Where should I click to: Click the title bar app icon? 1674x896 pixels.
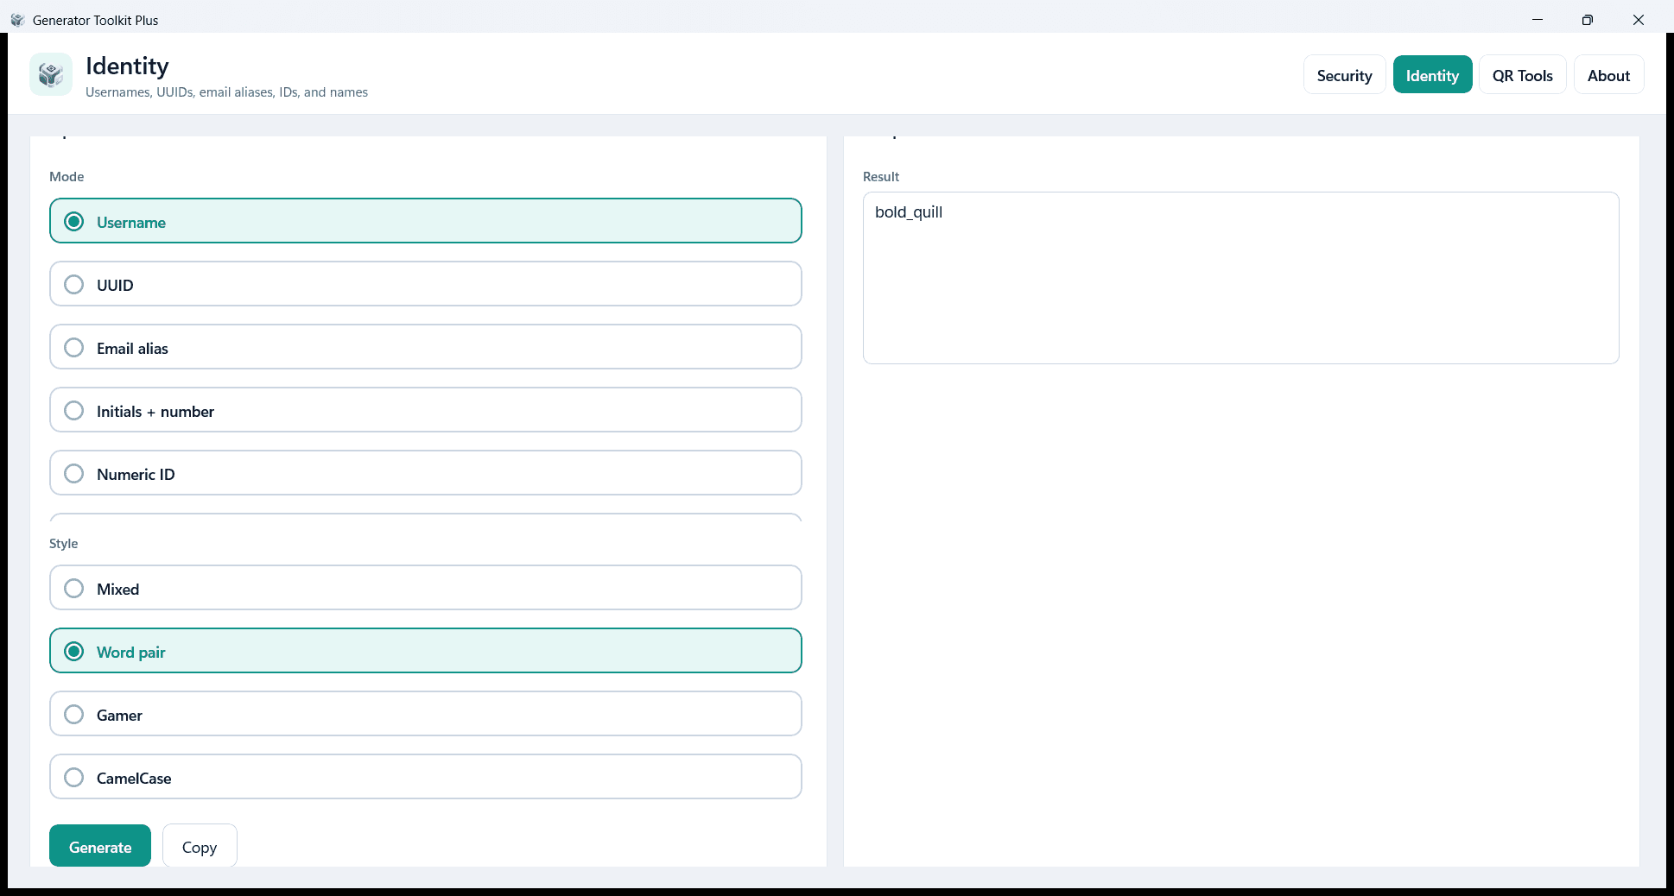pyautogui.click(x=17, y=20)
